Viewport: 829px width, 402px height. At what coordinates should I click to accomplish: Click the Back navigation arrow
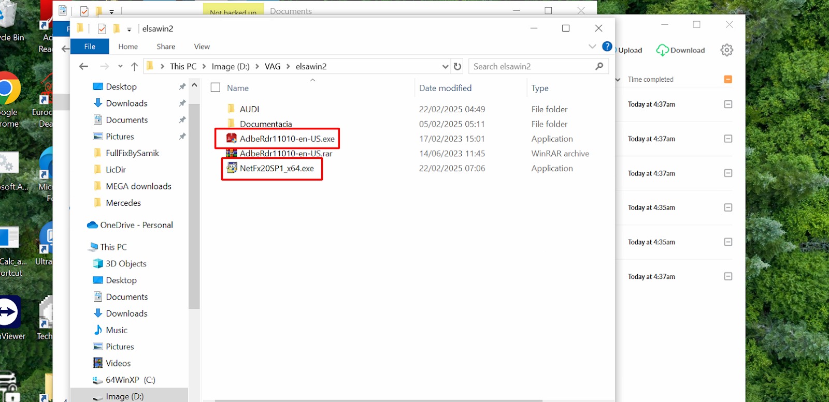pyautogui.click(x=83, y=66)
